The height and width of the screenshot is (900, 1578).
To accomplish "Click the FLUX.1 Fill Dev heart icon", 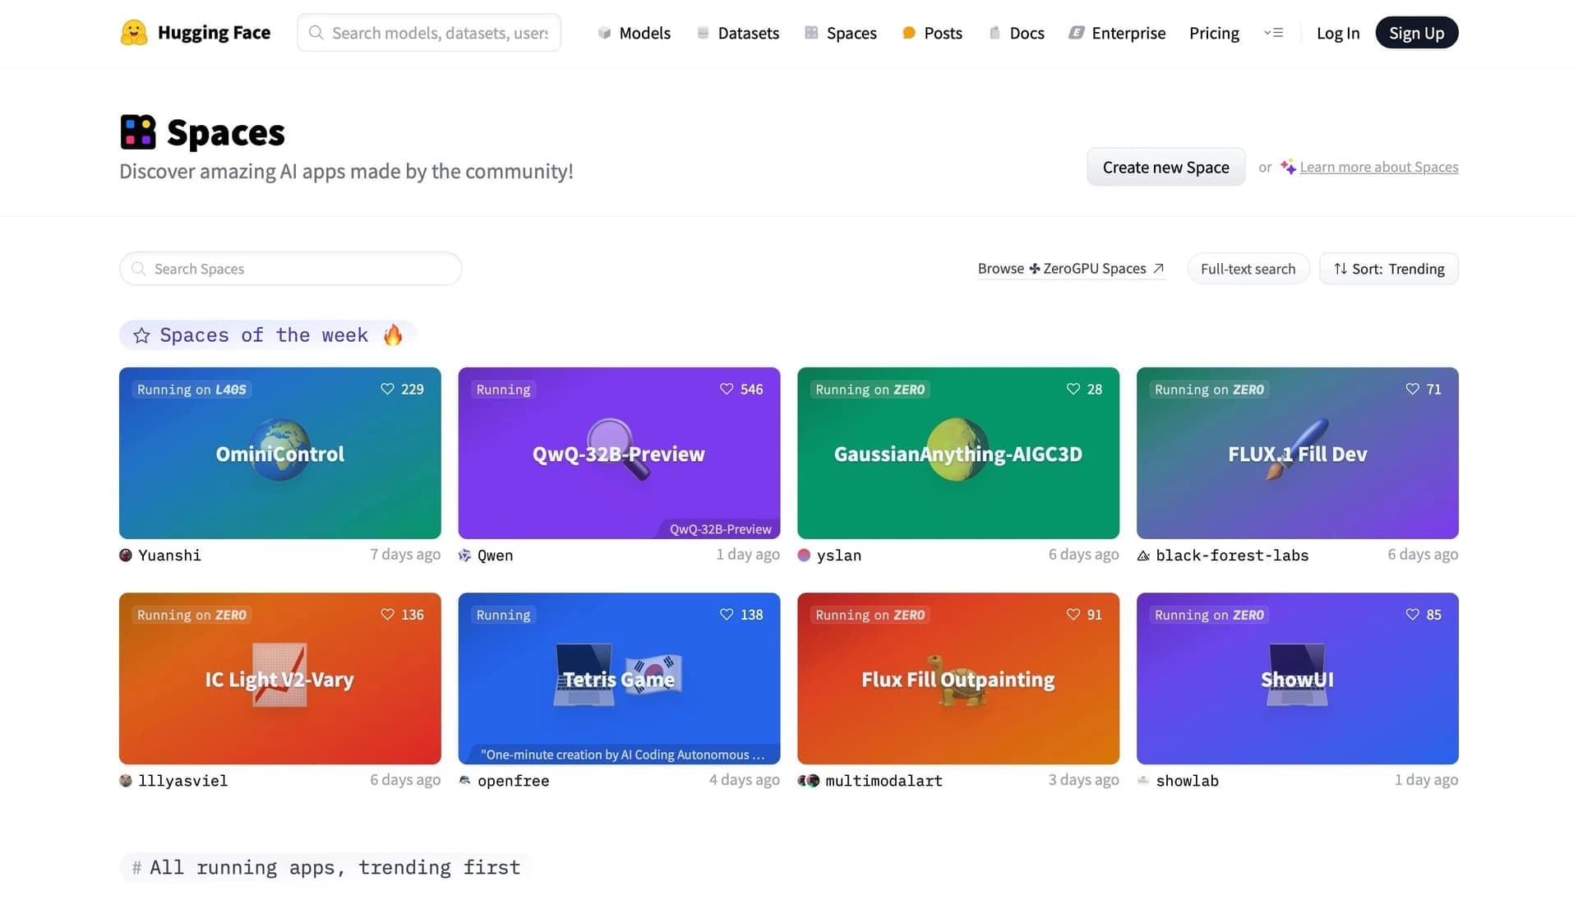I will (x=1412, y=390).
